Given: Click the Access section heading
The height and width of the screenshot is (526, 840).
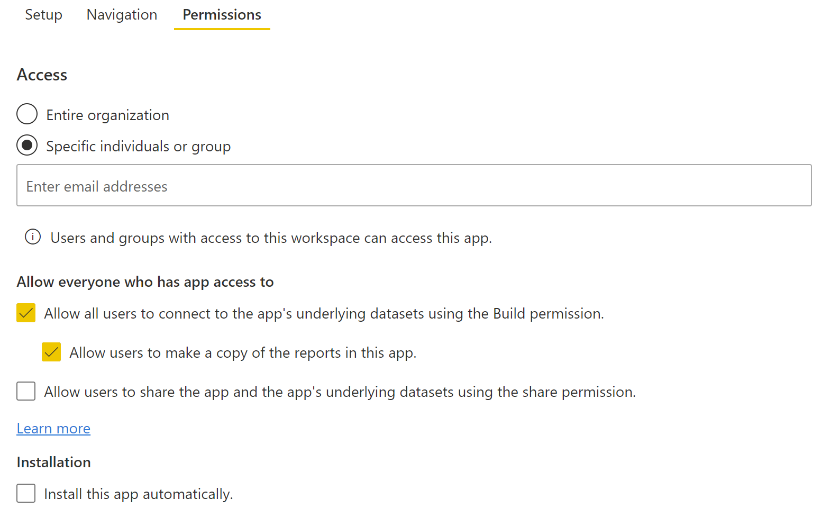Looking at the screenshot, I should point(42,75).
